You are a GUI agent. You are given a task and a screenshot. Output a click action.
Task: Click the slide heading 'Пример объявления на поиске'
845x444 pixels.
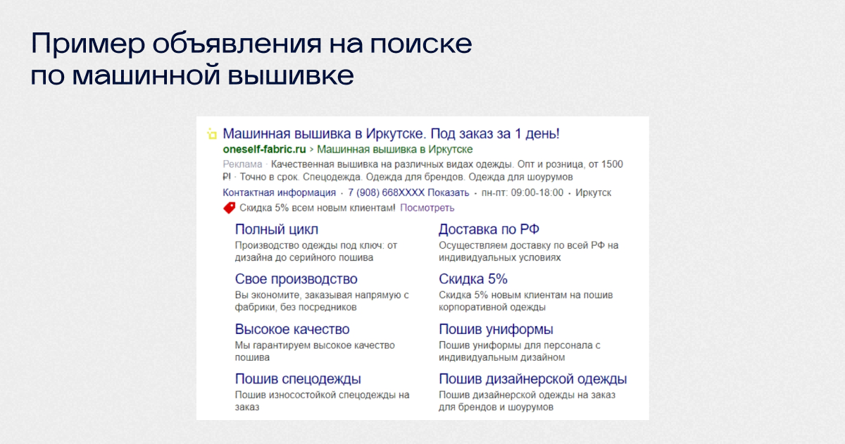coord(251,44)
